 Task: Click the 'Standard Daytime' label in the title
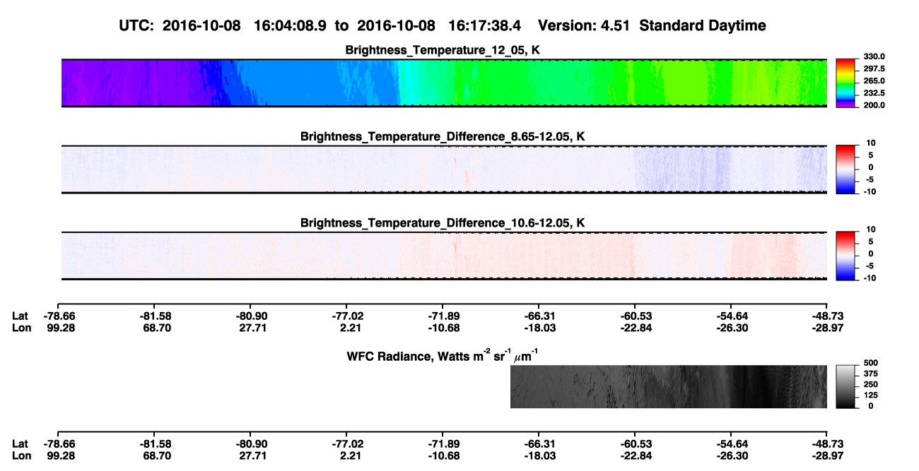coord(704,25)
